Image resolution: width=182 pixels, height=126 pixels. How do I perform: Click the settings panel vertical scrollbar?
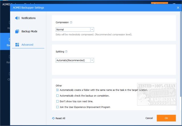(181, 54)
